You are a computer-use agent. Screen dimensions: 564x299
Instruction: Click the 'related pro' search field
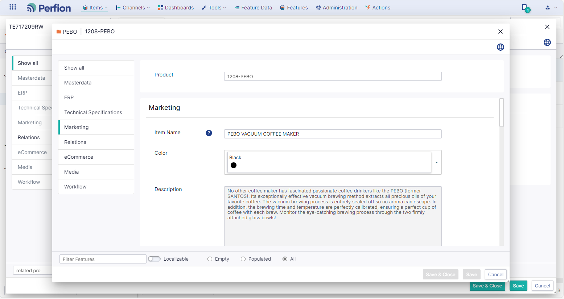tap(33, 270)
